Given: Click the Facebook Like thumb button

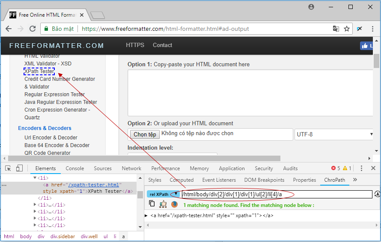Looking at the screenshot, I should point(366,46).
